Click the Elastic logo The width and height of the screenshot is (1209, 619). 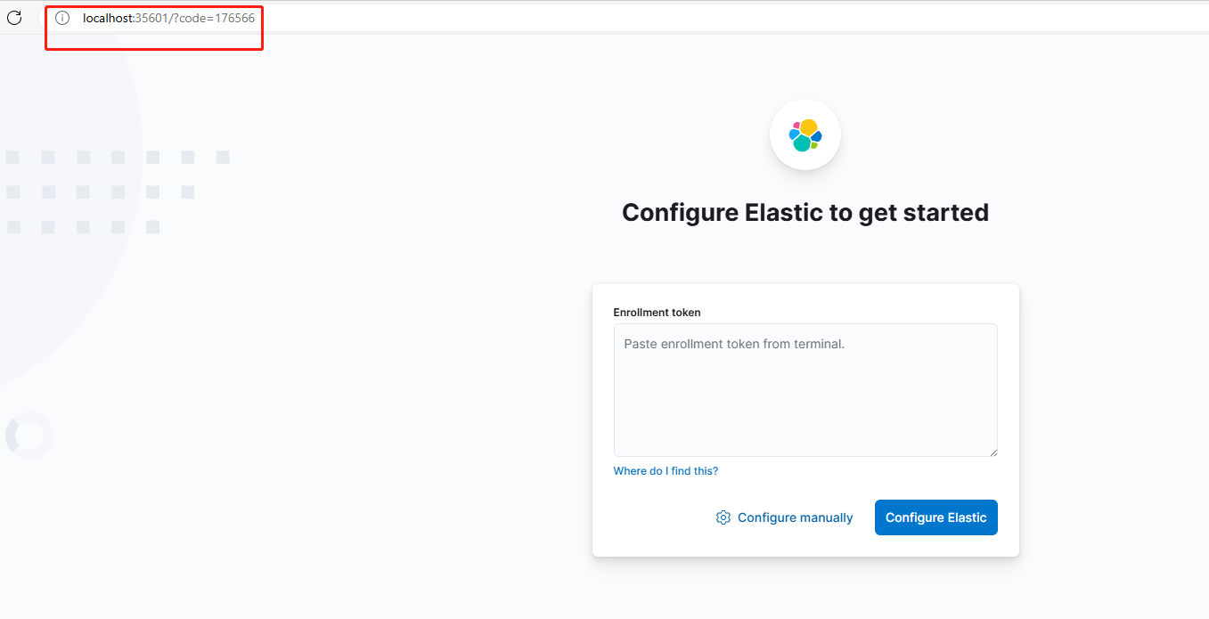[805, 134]
